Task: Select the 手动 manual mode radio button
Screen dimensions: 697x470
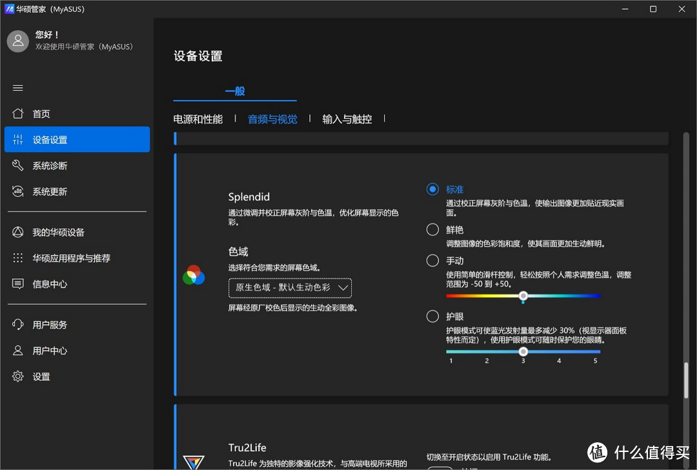Action: click(432, 261)
